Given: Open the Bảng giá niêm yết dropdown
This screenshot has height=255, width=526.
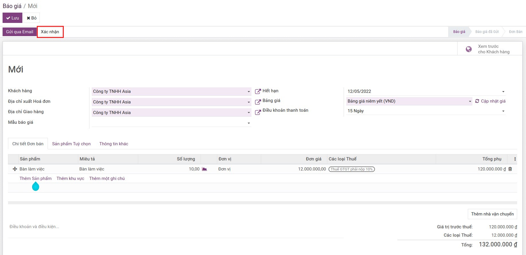Looking at the screenshot, I should coord(470,101).
